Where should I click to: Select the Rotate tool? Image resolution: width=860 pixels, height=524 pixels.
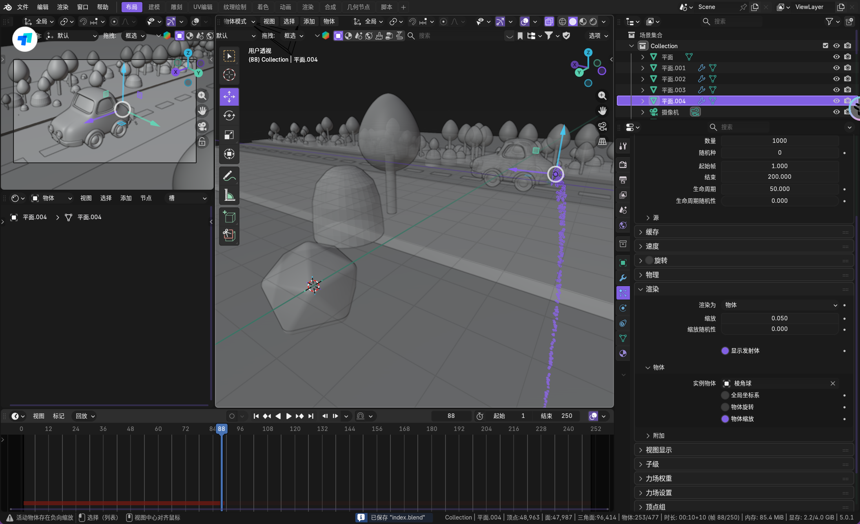pyautogui.click(x=229, y=116)
